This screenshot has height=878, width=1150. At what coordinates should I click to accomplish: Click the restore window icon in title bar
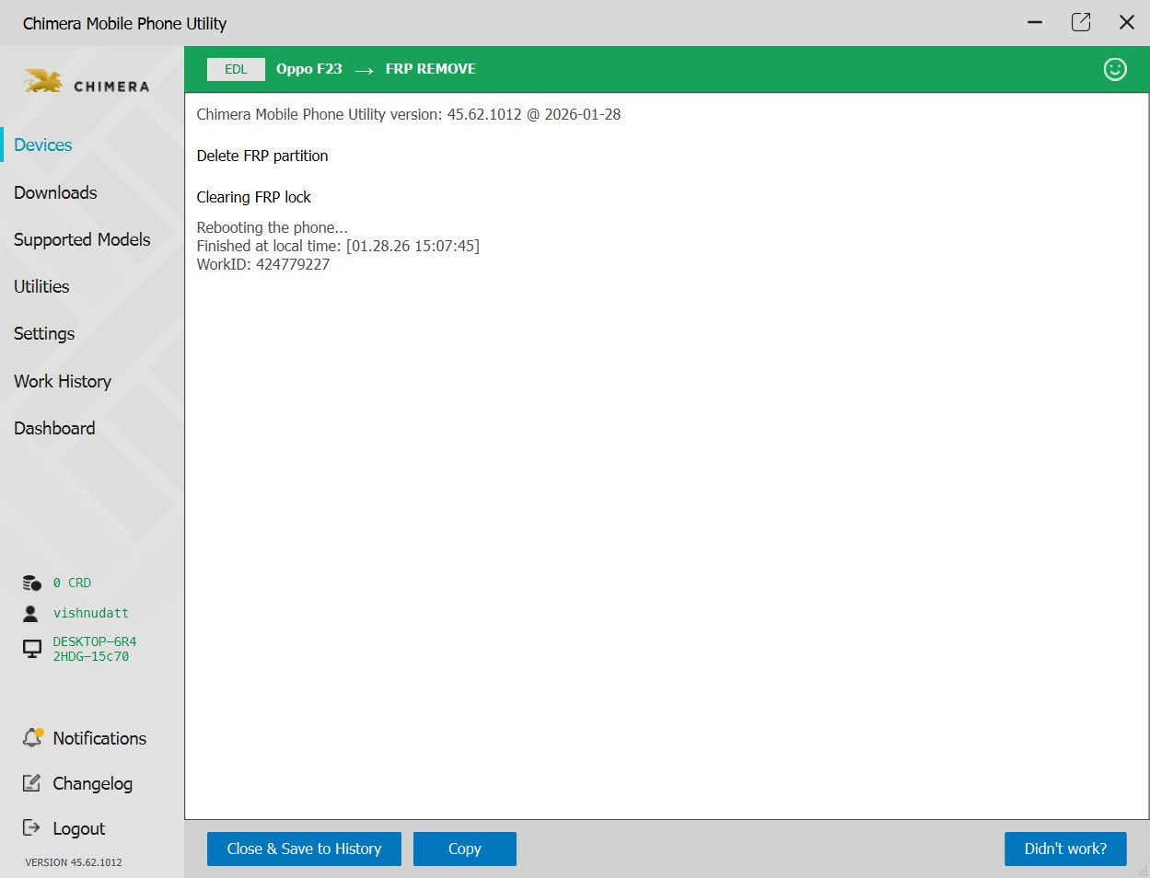pos(1081,22)
